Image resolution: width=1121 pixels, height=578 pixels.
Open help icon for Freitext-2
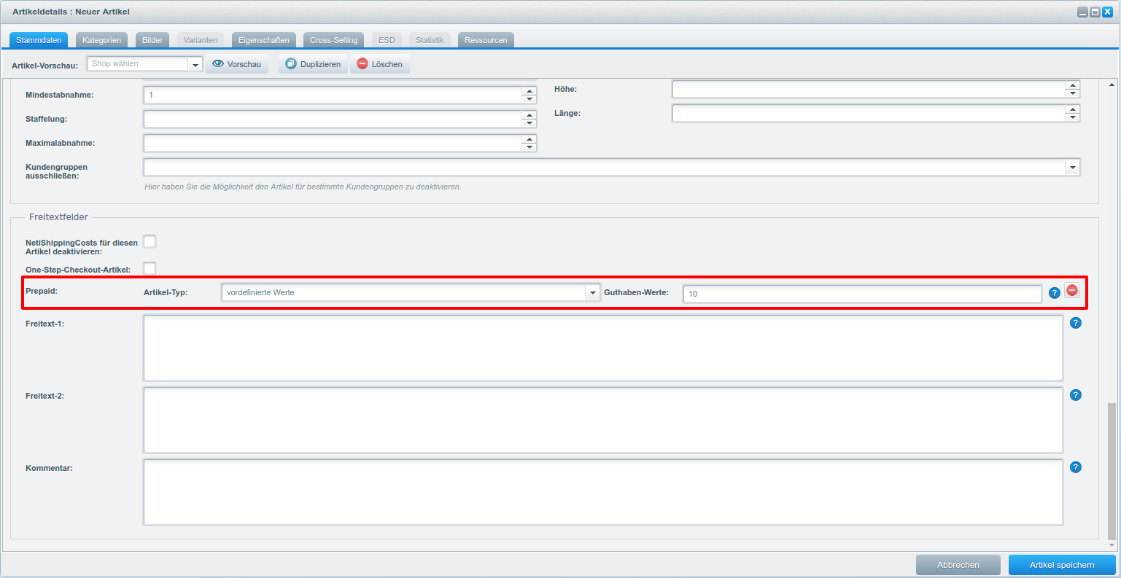point(1075,395)
